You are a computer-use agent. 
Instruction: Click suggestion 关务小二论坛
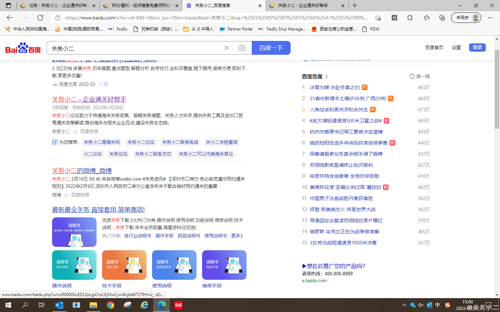coord(141,142)
